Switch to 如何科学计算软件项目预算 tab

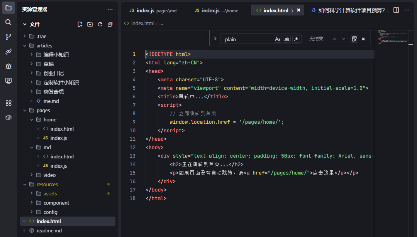coord(350,10)
